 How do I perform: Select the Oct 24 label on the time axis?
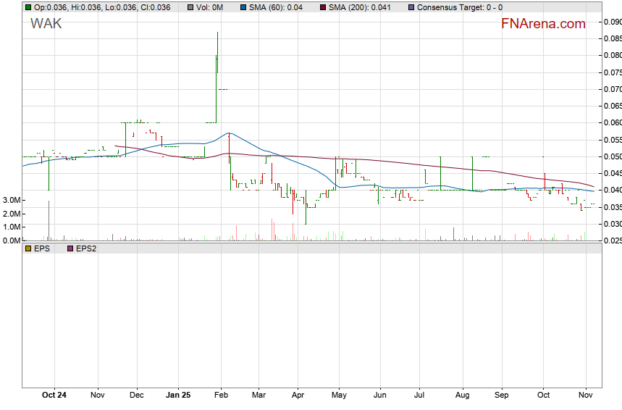click(x=54, y=396)
